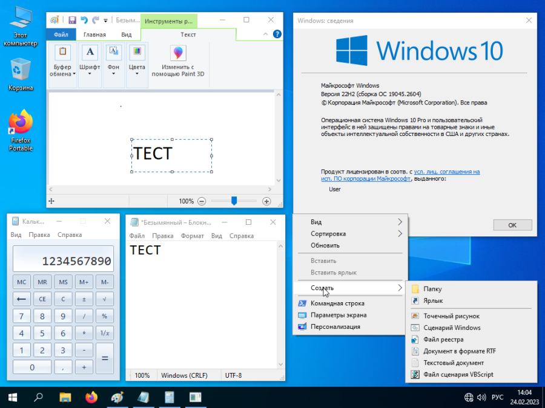Click OK in the Windows info dialog

coord(512,225)
